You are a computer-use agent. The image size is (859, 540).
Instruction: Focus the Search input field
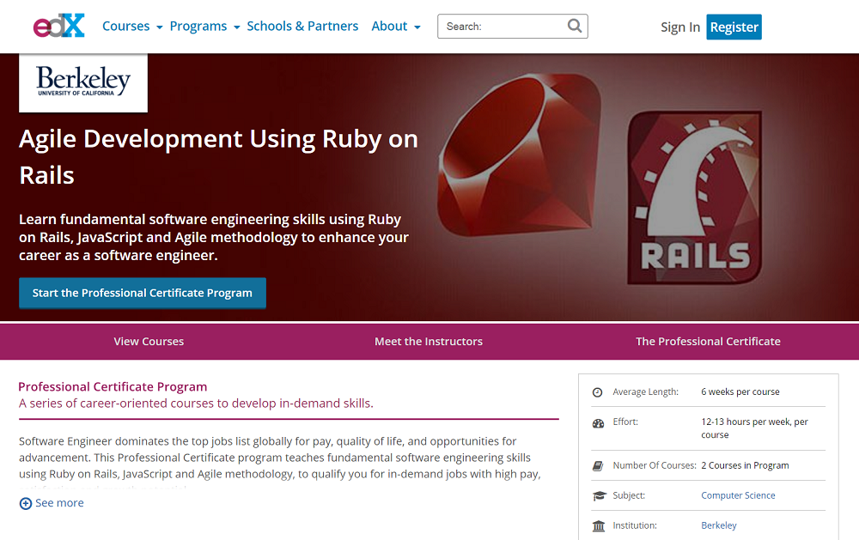coord(512,27)
